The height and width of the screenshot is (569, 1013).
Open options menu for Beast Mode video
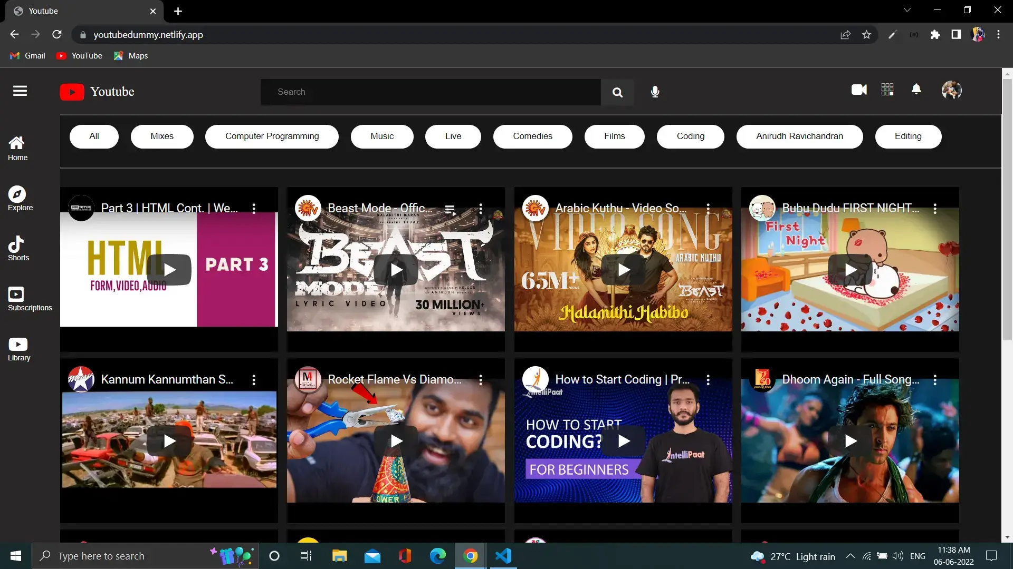pyautogui.click(x=481, y=209)
